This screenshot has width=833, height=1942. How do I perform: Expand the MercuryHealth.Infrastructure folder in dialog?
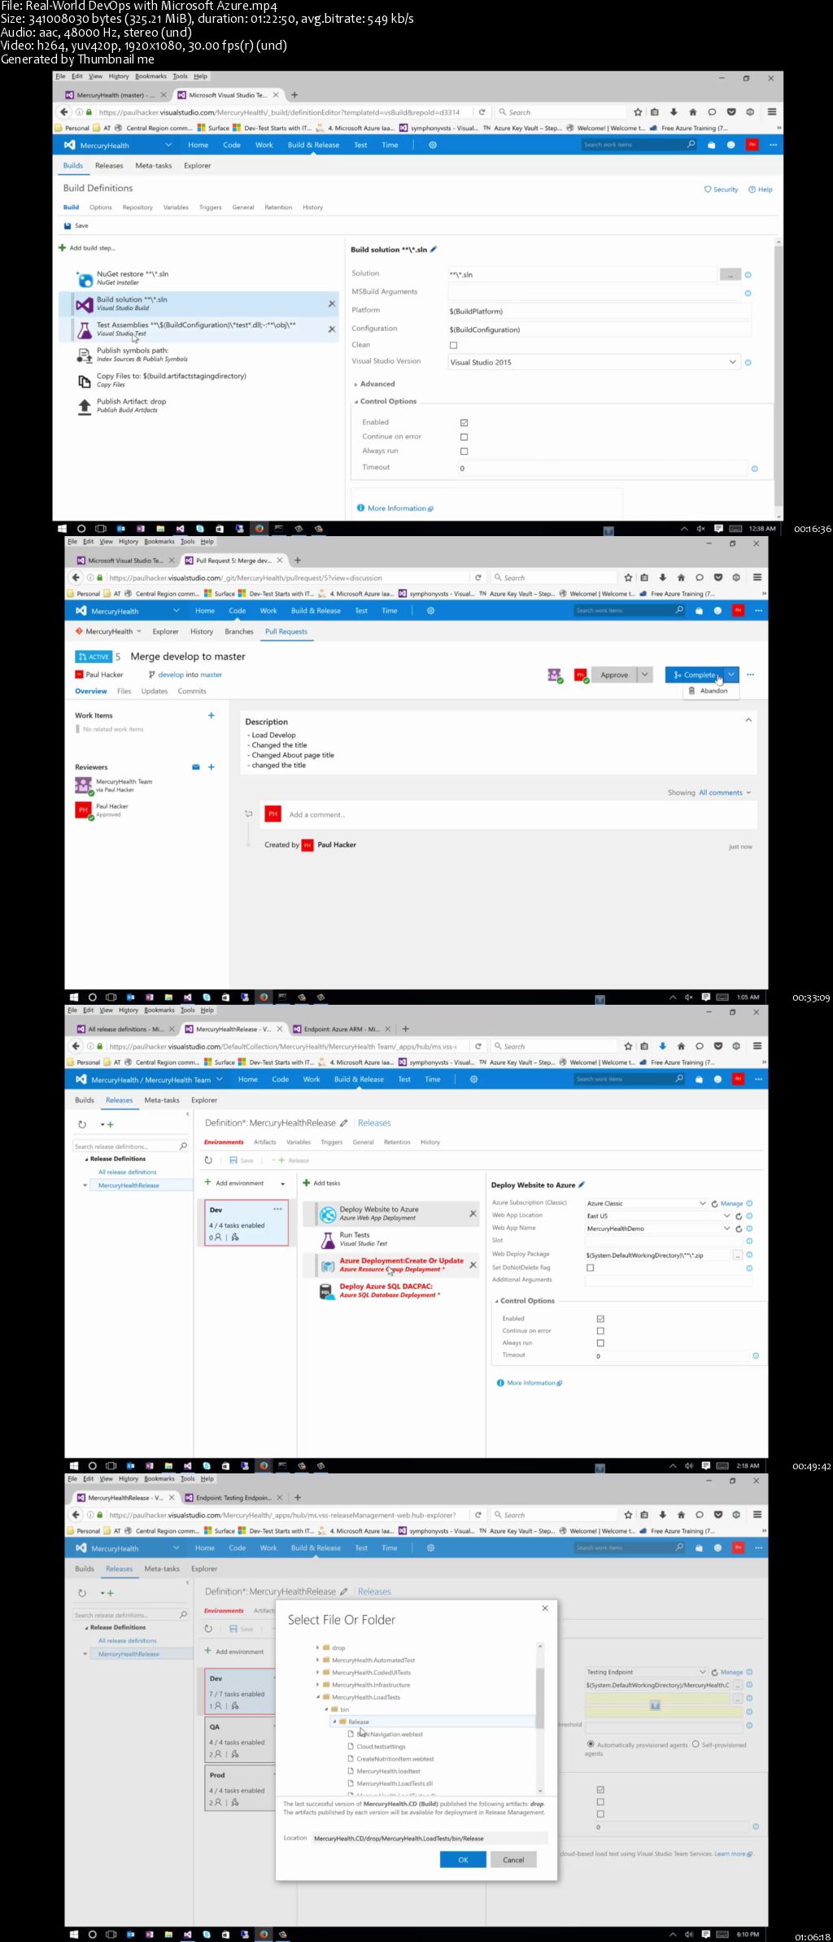pyautogui.click(x=317, y=1685)
